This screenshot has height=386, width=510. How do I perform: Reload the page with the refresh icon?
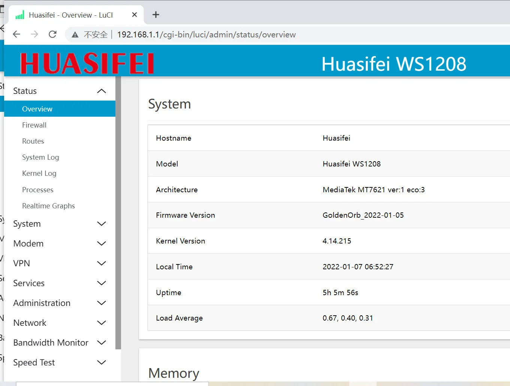(x=53, y=34)
